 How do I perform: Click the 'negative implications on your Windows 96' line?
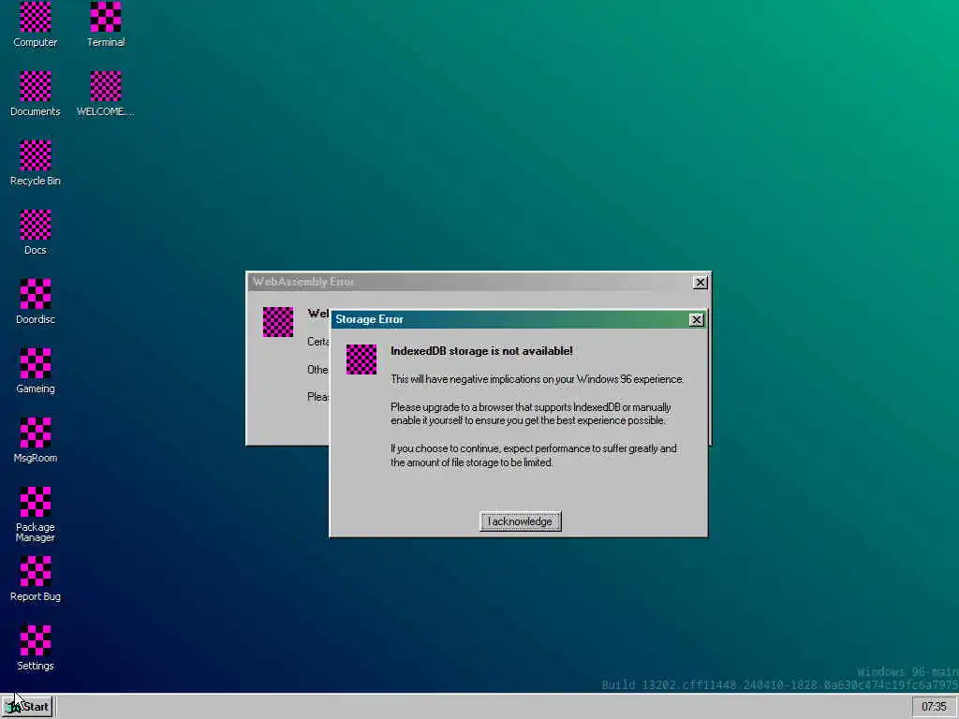(x=537, y=379)
